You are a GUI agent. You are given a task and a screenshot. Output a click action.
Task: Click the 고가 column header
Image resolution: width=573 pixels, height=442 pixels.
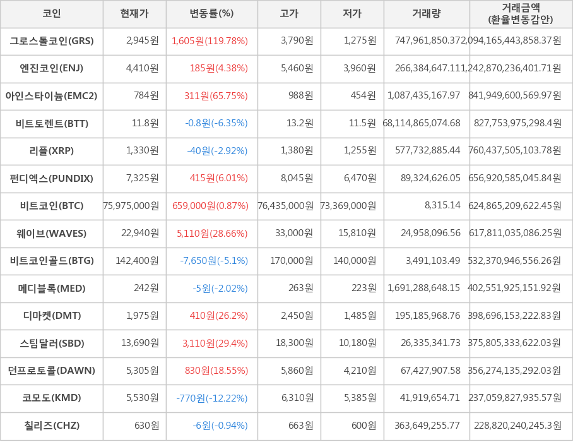coord(289,14)
